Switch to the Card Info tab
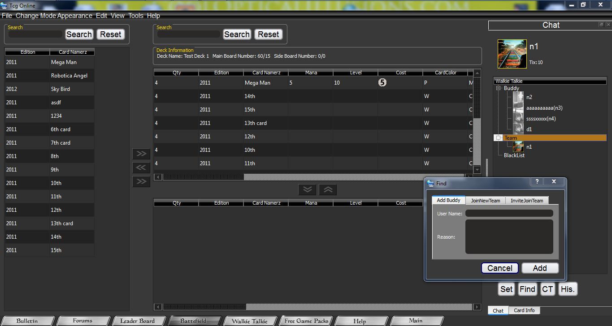 point(524,310)
